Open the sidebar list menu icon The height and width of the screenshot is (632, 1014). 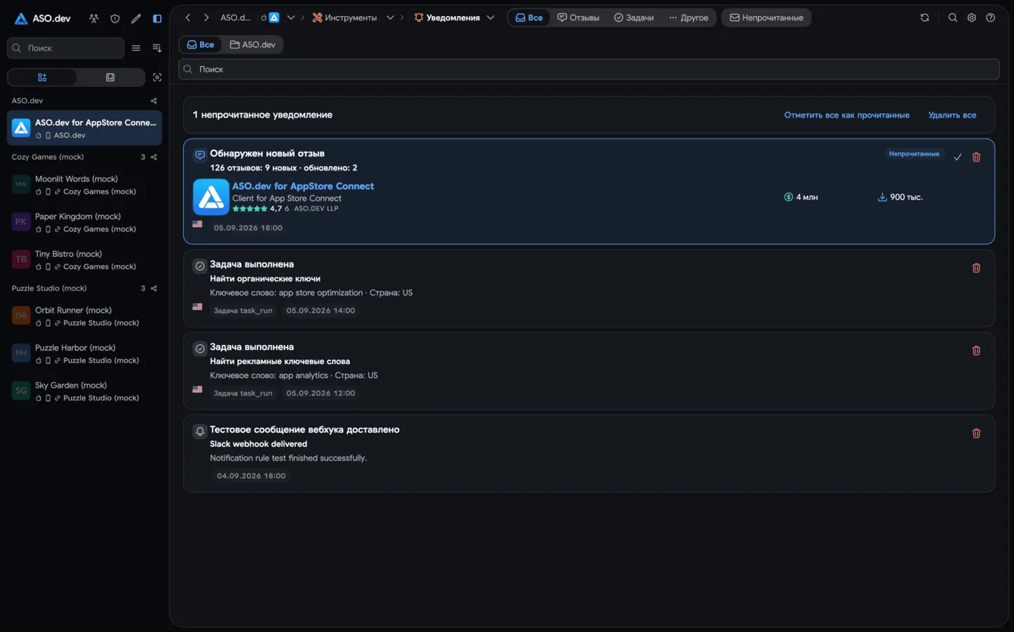point(136,48)
